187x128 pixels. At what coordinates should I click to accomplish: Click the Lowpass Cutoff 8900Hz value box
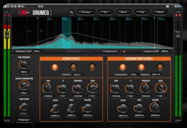[165, 51]
